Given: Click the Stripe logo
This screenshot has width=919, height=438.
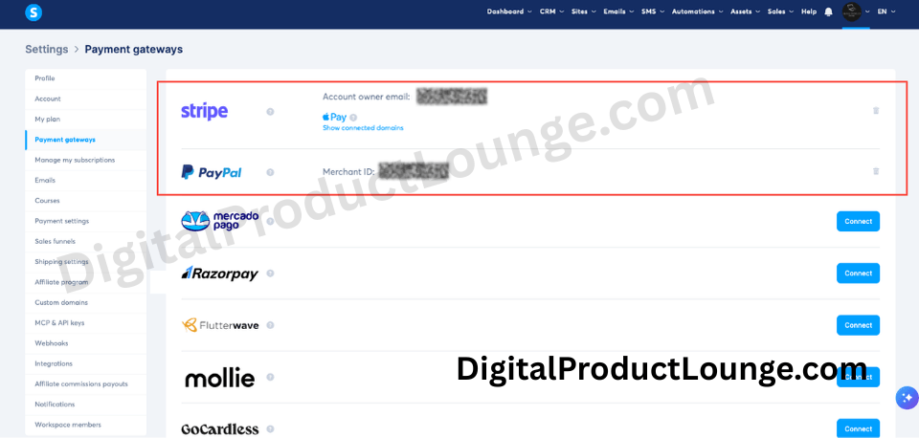Looking at the screenshot, I should (205, 111).
